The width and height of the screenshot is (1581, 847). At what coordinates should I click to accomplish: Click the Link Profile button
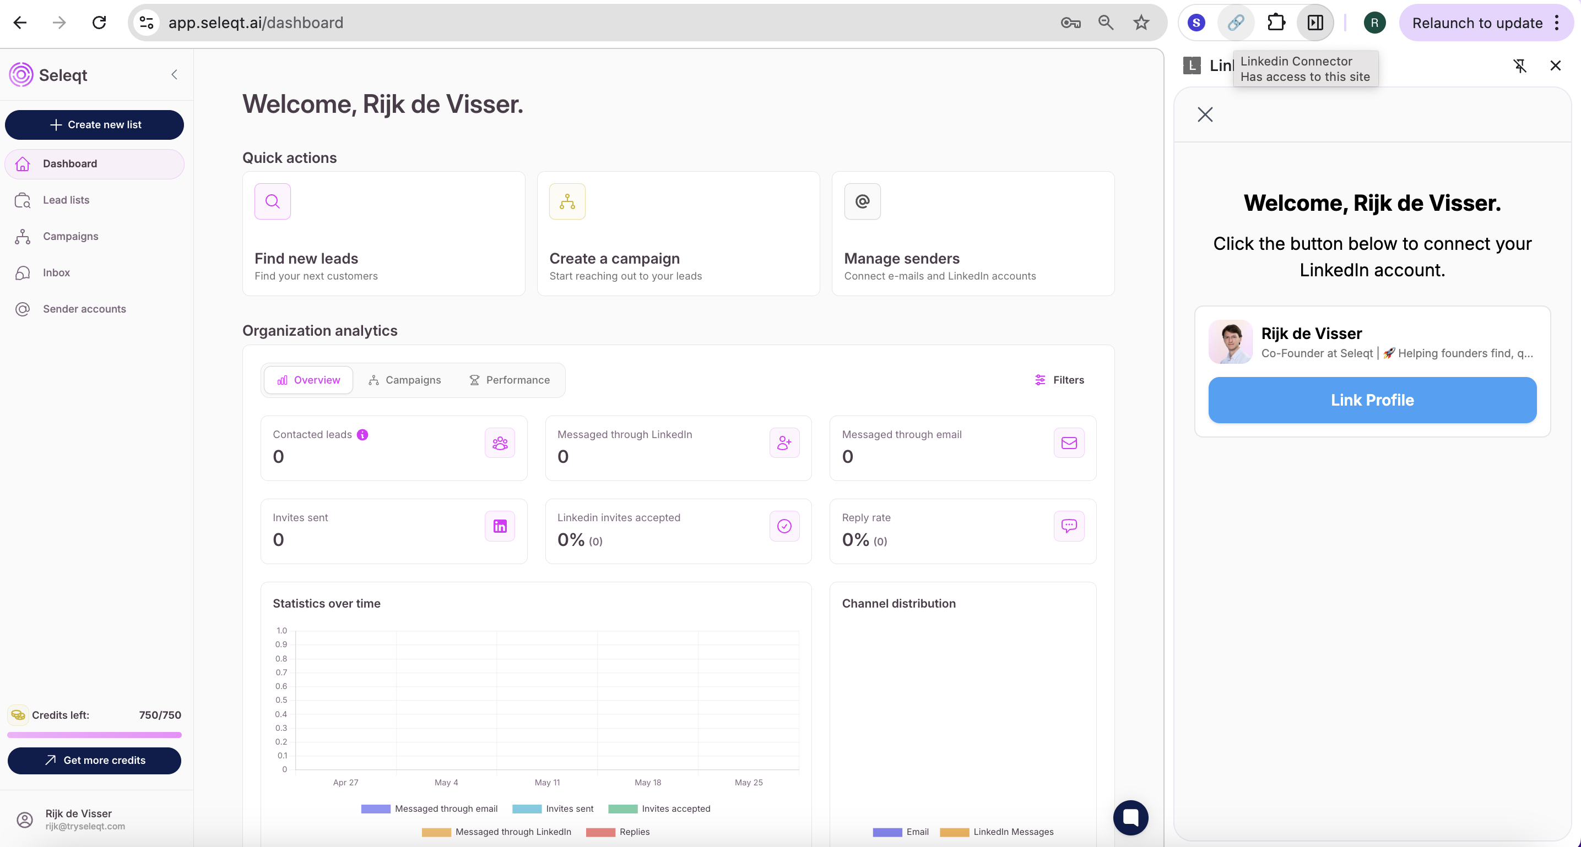(1372, 400)
